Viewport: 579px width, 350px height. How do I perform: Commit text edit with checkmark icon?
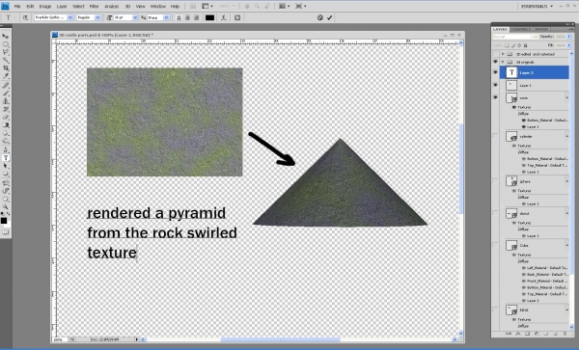[x=329, y=17]
